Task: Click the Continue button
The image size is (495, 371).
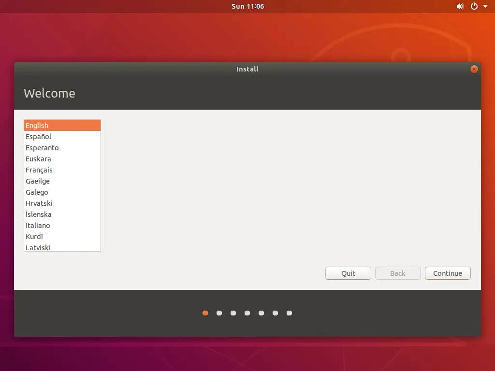Action: point(448,273)
